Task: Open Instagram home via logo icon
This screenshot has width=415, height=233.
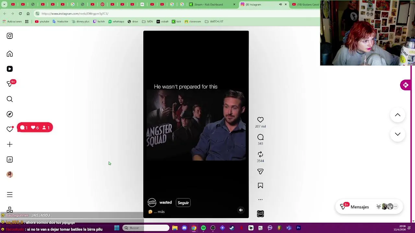Action: 10,36
